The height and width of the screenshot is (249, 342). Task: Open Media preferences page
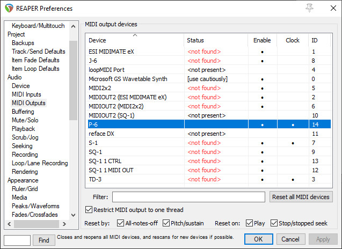point(19,197)
